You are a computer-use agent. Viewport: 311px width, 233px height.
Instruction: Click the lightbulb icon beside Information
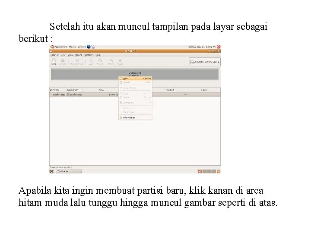pyautogui.click(x=121, y=118)
